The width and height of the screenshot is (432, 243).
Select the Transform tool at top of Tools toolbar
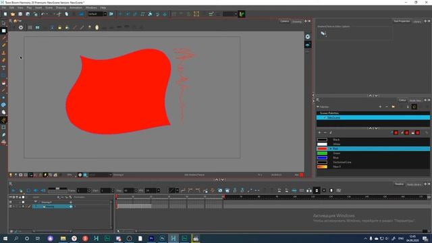point(3,24)
